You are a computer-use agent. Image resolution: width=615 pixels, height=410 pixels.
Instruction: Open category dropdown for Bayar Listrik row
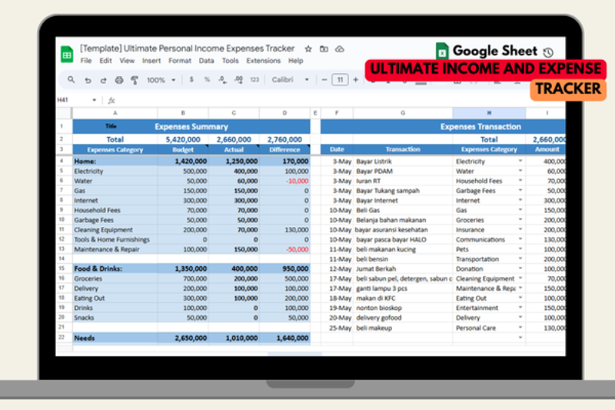tap(520, 161)
